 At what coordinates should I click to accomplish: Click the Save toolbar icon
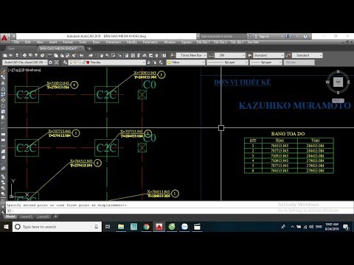pos(17,55)
